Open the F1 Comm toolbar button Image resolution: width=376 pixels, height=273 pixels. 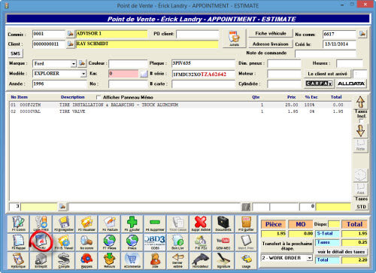point(19,223)
